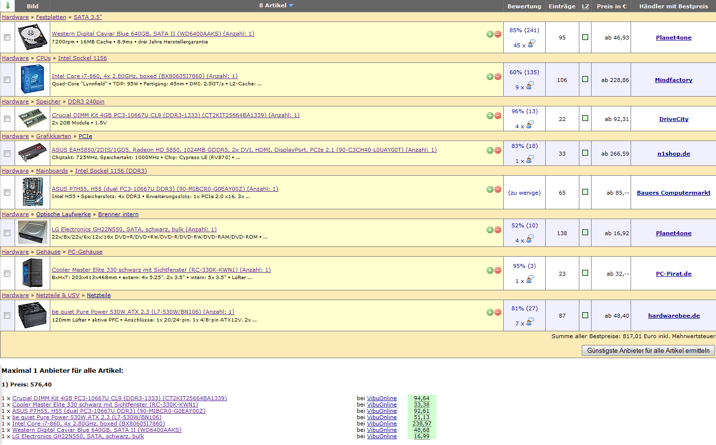Viewport: 716px width, 445px height.
Task: Tick the row checkbox for Western Digital Caviar Blue
Action: click(x=7, y=38)
